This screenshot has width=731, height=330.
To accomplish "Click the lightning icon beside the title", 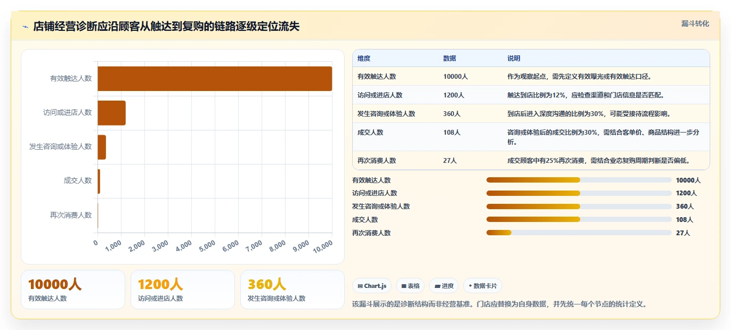I will click(x=25, y=27).
